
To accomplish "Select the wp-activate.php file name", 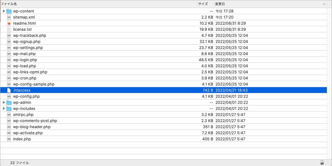I will pyautogui.click(x=28, y=133).
